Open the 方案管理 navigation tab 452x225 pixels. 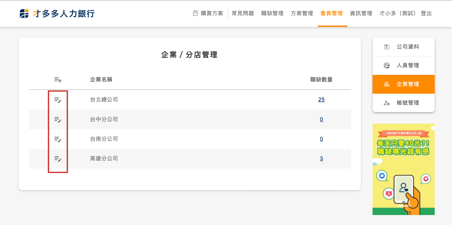tap(302, 13)
